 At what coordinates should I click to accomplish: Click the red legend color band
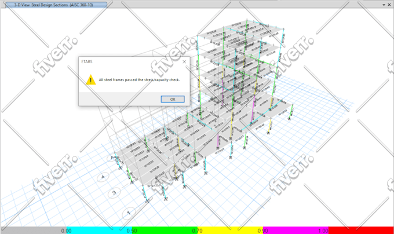[361, 230]
